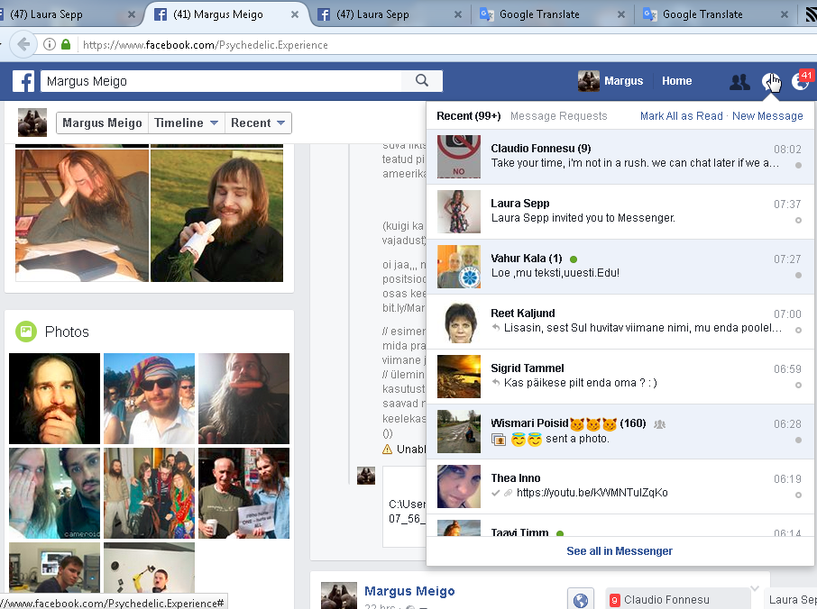Switch to first Google Translate tab
Screen dimensions: 817x609
[551, 14]
